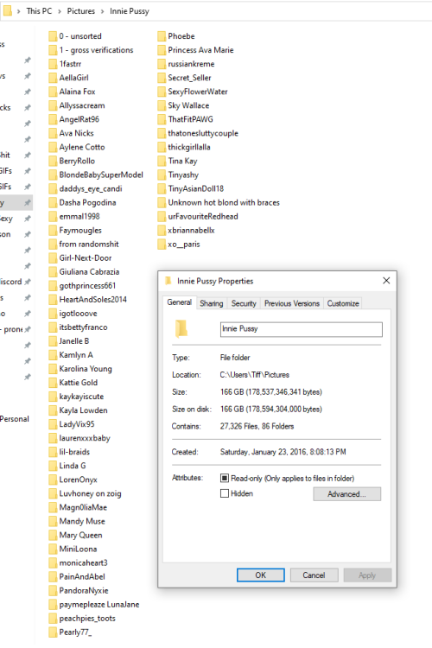Switch to the Sharing tab
Screen dimensions: 432x648
(x=211, y=303)
